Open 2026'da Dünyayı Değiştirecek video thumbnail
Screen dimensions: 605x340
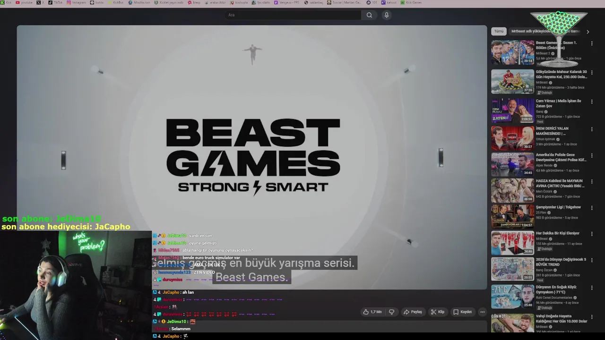click(x=512, y=269)
